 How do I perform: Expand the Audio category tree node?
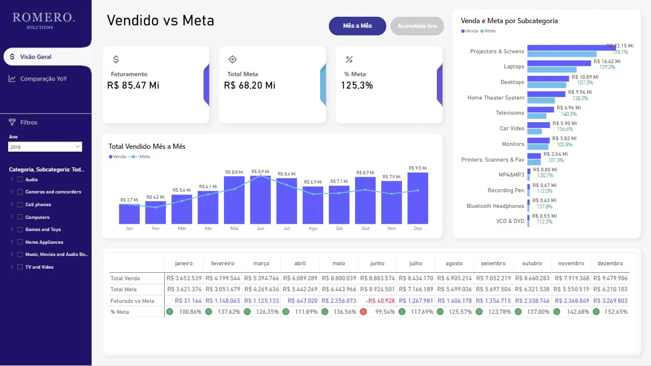click(x=12, y=180)
